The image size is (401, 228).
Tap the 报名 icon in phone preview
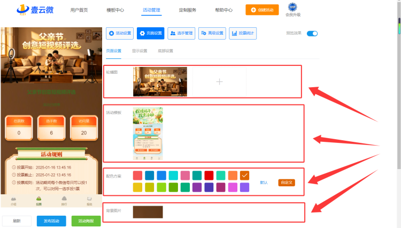click(x=89, y=201)
